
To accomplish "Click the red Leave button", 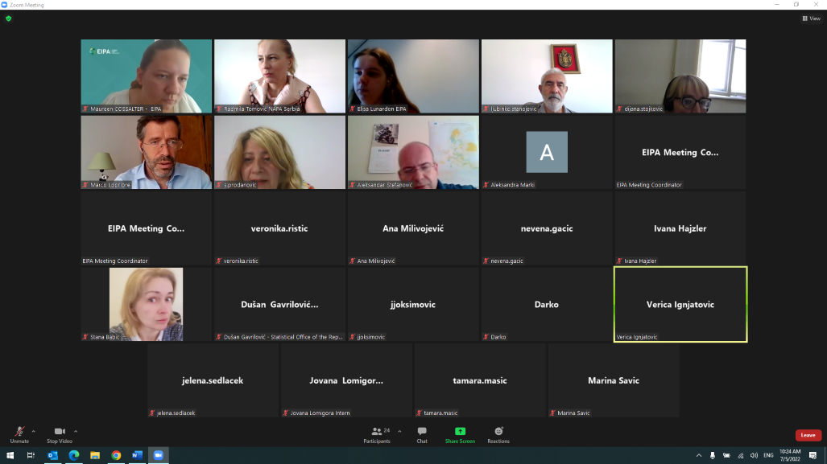I will (808, 435).
